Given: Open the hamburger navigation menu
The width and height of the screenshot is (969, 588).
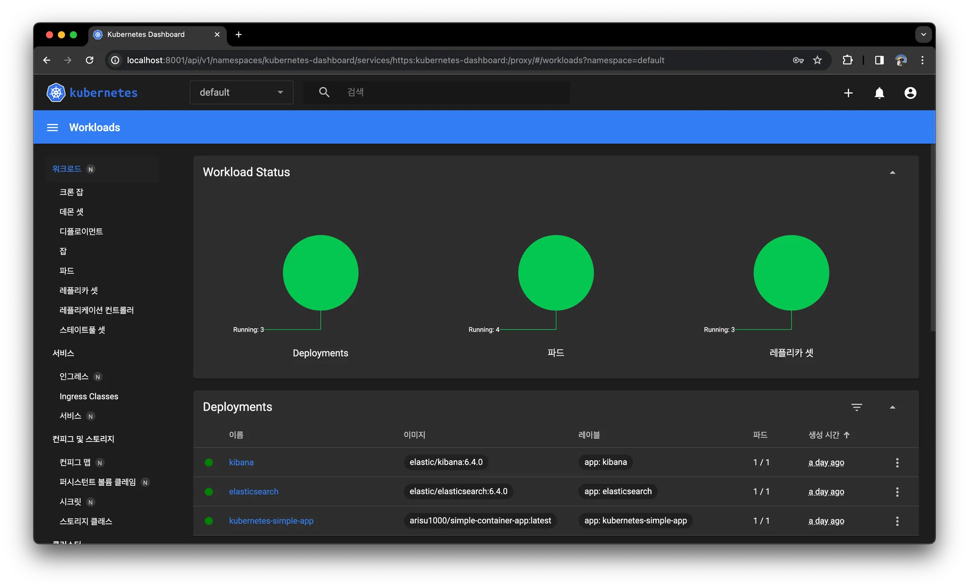Looking at the screenshot, I should click(53, 128).
